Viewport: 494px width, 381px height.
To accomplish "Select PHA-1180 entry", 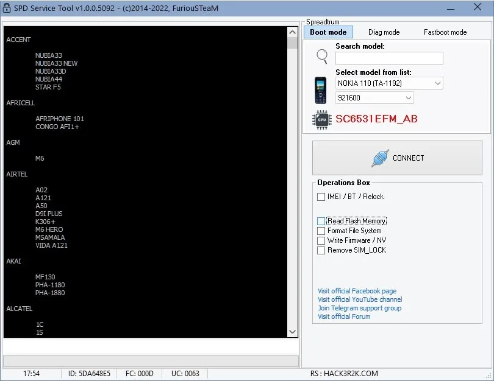I will [50, 285].
